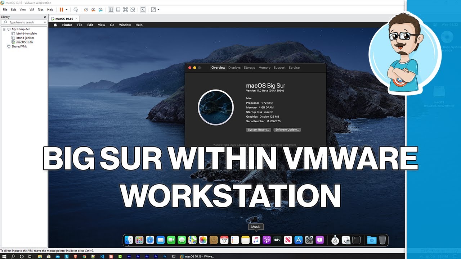The image size is (461, 259).
Task: Open VMware Tabs menu
Action: tap(41, 10)
